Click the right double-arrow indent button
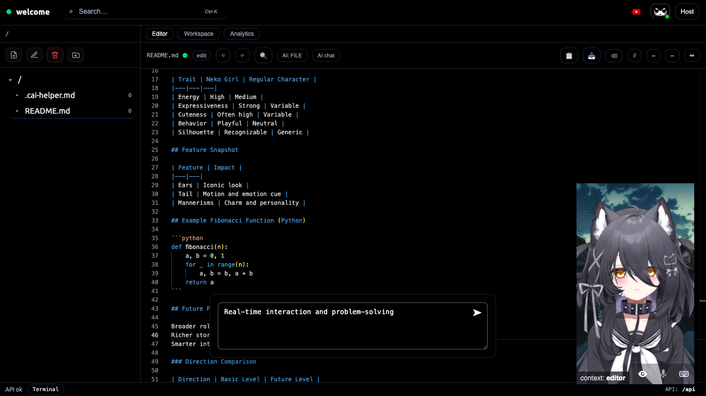 pos(672,55)
